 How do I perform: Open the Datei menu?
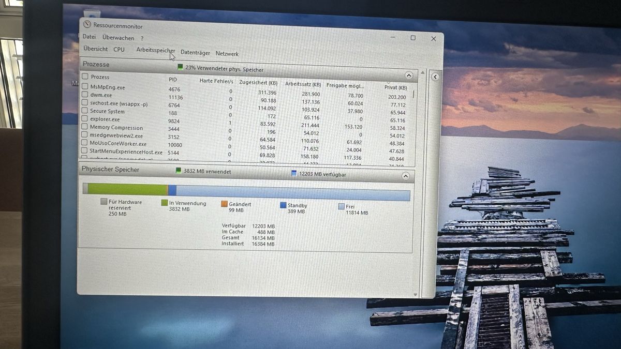pyautogui.click(x=89, y=37)
